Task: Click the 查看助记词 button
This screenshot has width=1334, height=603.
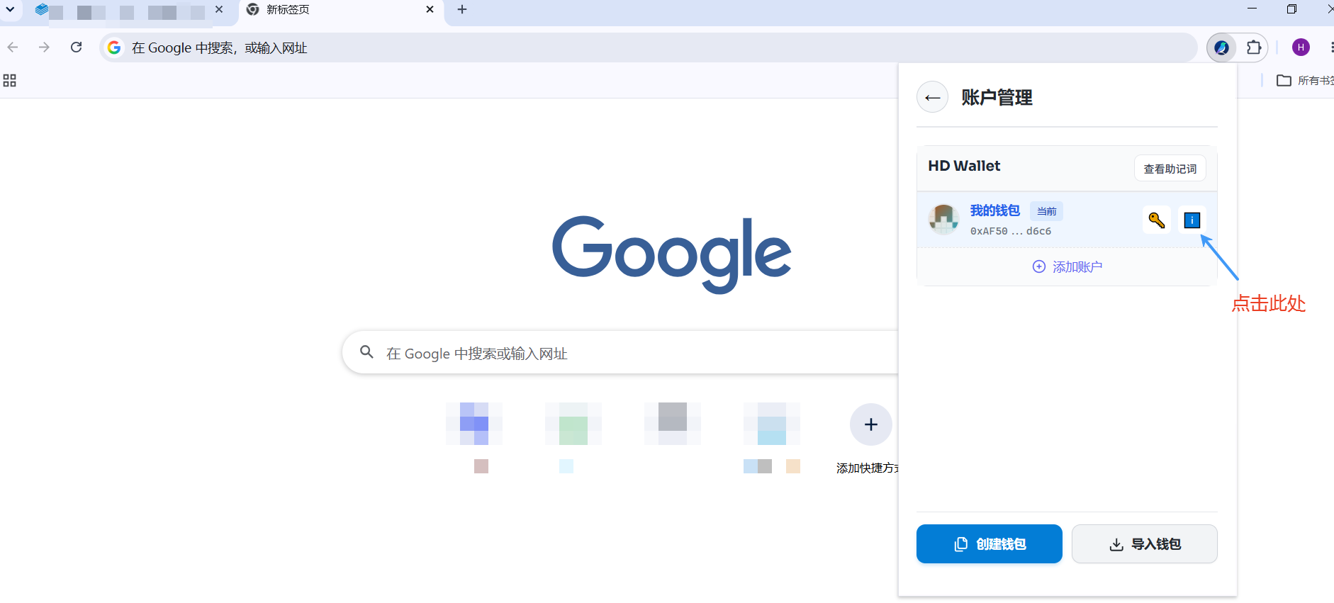Action: pos(1170,169)
